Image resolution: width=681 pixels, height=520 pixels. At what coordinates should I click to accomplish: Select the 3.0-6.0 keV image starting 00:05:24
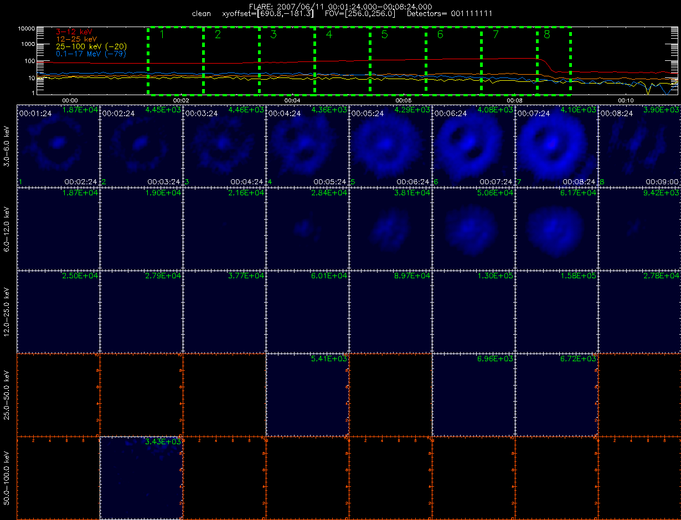point(390,145)
